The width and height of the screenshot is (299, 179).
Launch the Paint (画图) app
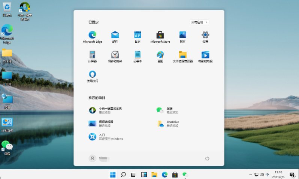click(x=160, y=57)
